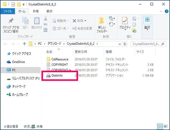The height and width of the screenshot is (130, 170).
Task: Select the CdiResource folder
Action: [x=57, y=59]
